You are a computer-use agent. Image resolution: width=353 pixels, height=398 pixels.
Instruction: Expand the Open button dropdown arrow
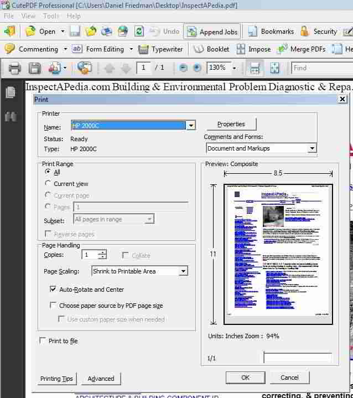coord(63,32)
